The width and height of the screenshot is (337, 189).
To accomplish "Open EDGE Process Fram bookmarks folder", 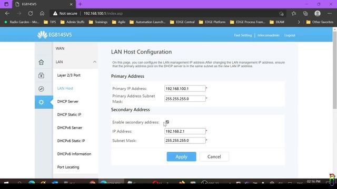I will click(248, 22).
